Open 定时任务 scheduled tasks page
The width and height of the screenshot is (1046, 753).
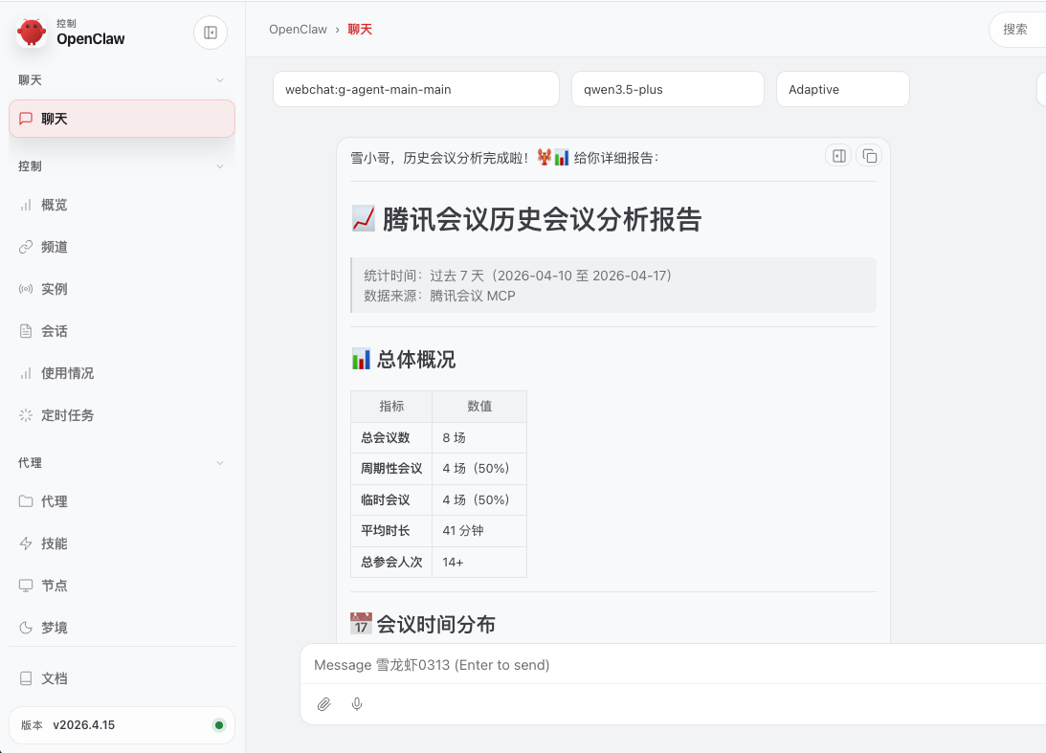point(67,415)
